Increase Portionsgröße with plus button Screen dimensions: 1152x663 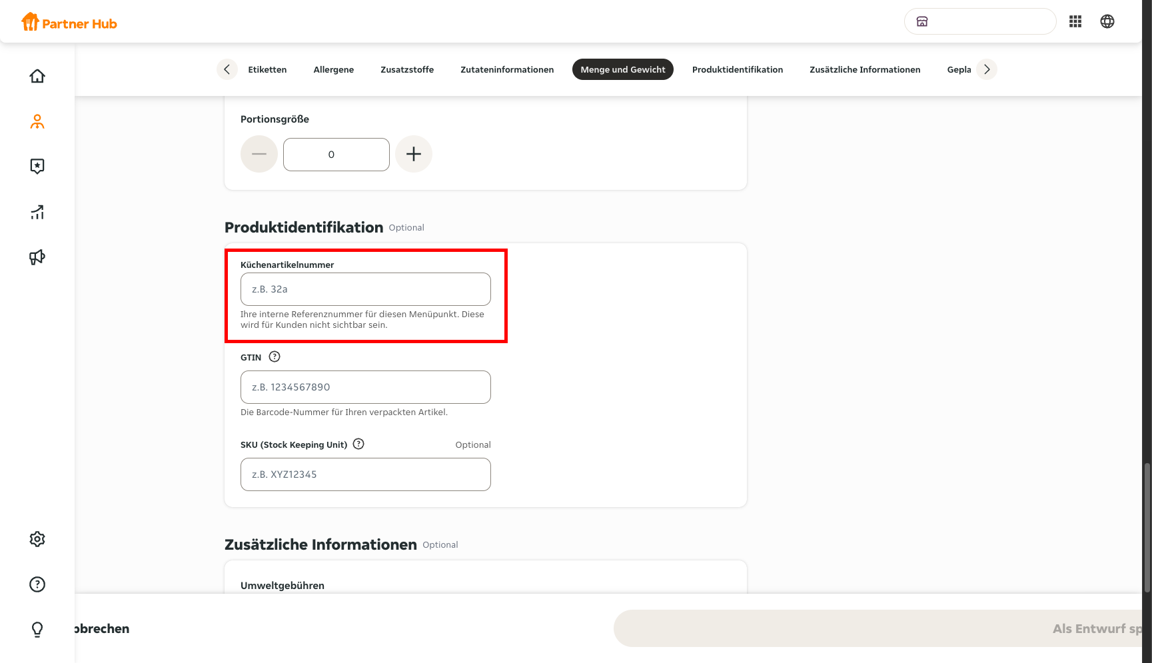coord(414,154)
